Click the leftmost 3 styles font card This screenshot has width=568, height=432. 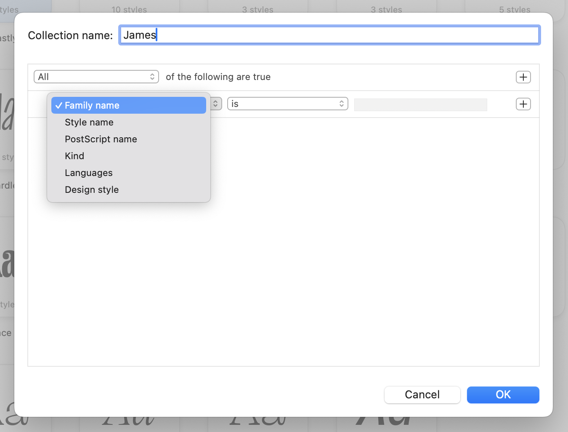coord(257,8)
